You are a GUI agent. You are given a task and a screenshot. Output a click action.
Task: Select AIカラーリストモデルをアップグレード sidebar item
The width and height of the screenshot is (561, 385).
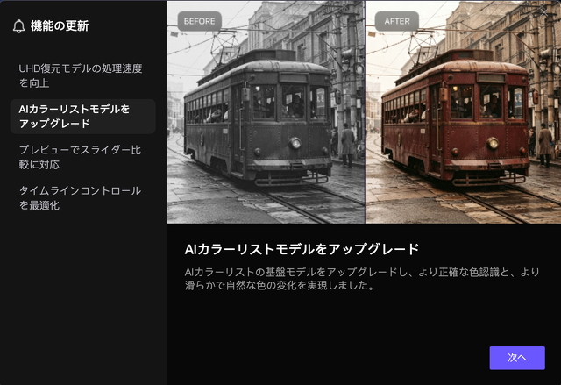tap(82, 117)
